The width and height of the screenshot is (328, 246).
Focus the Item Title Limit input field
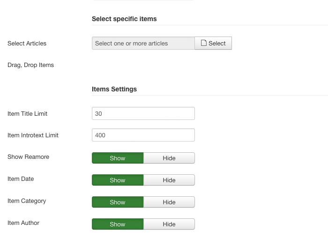click(x=143, y=113)
